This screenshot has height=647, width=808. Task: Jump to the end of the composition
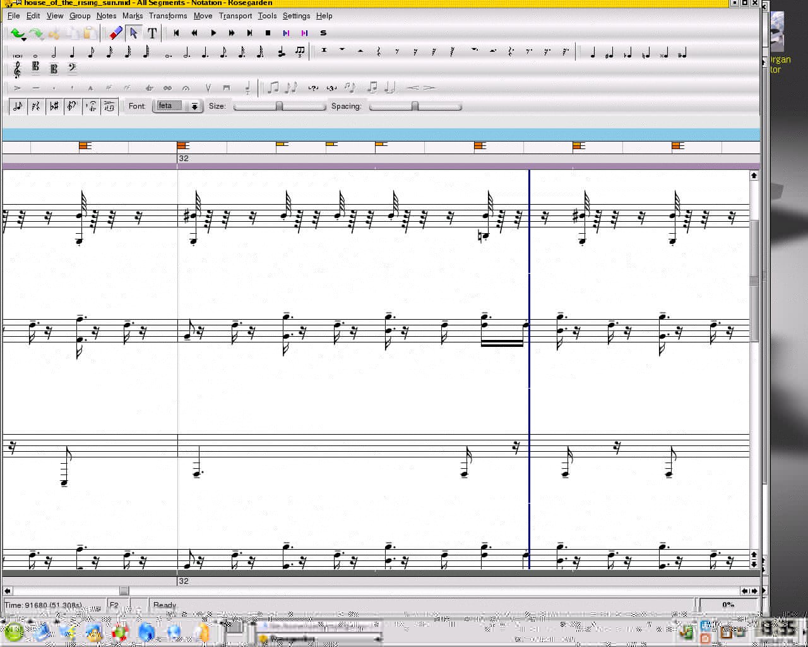249,33
